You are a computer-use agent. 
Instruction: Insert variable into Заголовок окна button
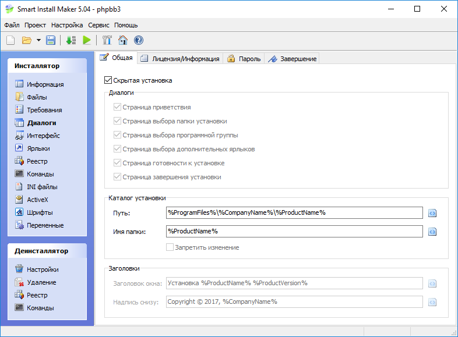click(x=432, y=283)
